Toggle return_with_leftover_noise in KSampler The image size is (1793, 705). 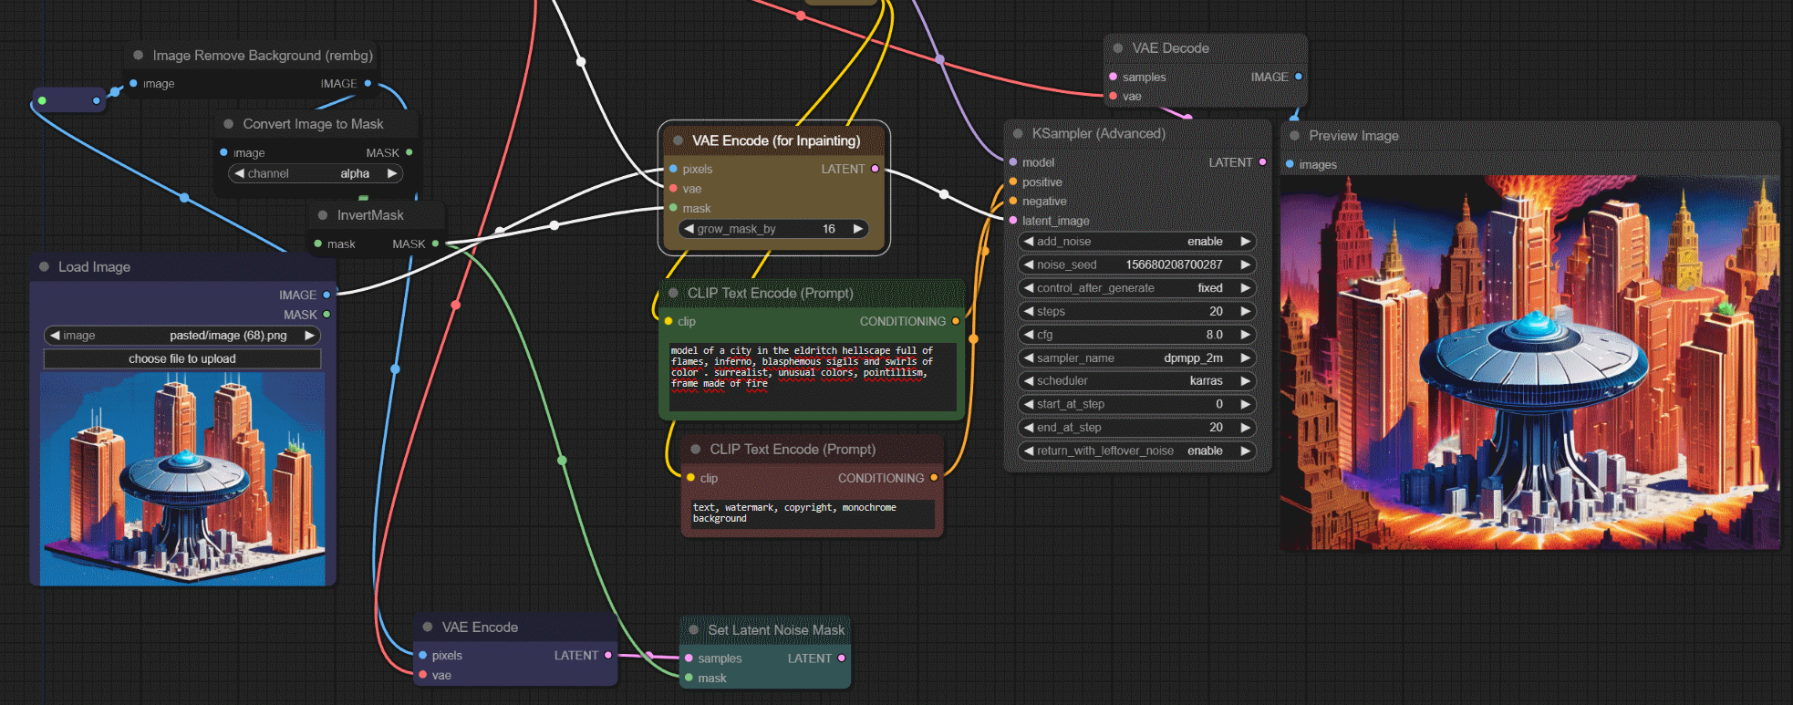tap(1135, 451)
